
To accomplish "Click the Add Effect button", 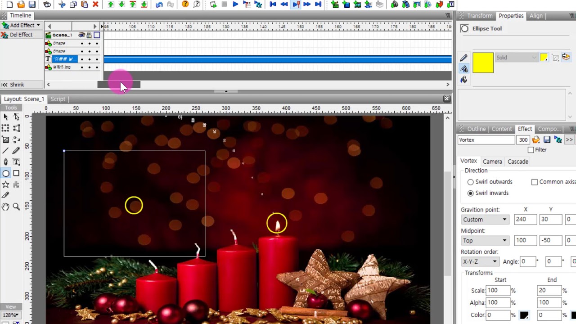I will tap(22, 25).
